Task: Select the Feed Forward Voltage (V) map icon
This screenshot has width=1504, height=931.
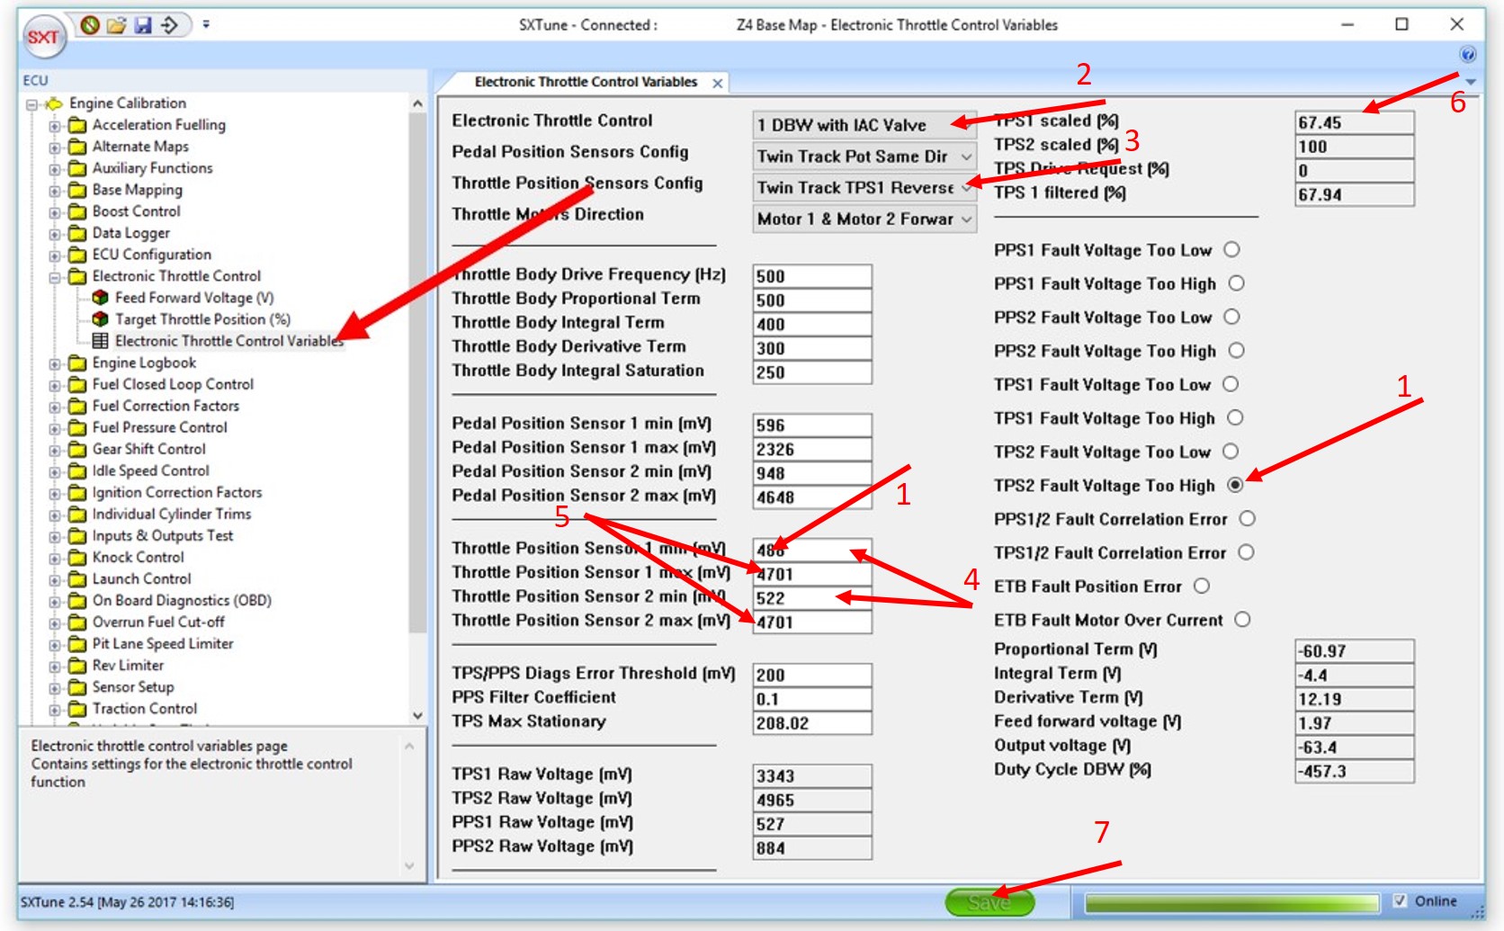Action: [x=101, y=297]
